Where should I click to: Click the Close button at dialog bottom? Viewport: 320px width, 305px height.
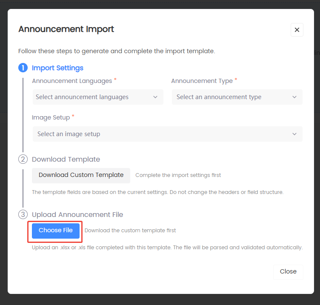[288, 272]
